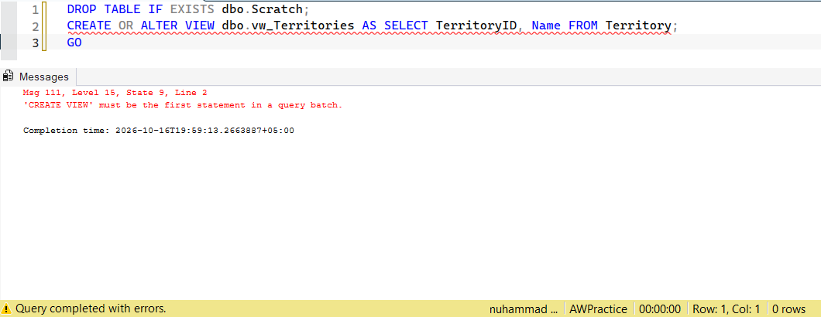The image size is (821, 317).
Task: Click the Messages tab icon
Action: click(x=8, y=77)
